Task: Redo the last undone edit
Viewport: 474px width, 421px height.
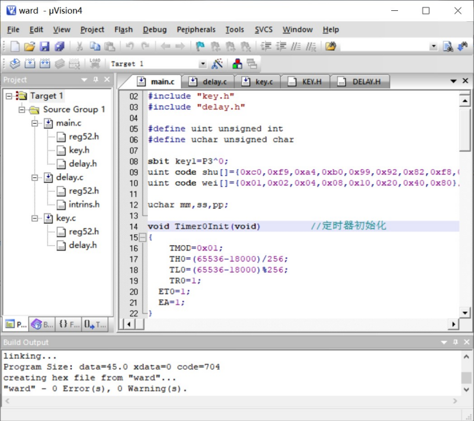Action: pos(145,47)
